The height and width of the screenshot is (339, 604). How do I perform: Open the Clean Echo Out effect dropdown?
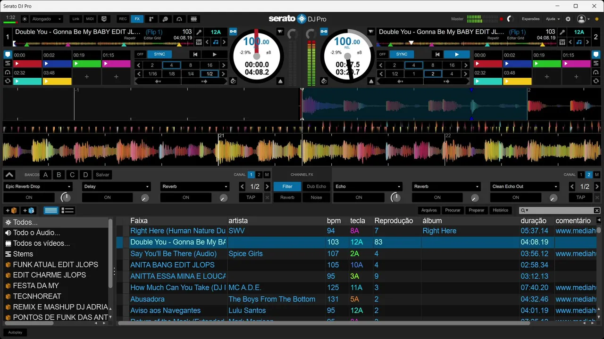pyautogui.click(x=524, y=186)
